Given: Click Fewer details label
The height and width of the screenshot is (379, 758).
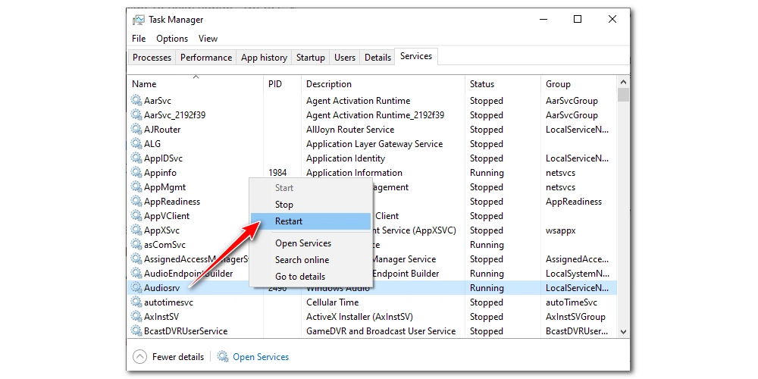Looking at the screenshot, I should tap(178, 357).
